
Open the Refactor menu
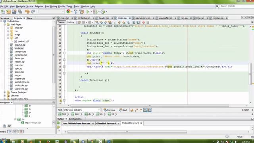[39, 6]
